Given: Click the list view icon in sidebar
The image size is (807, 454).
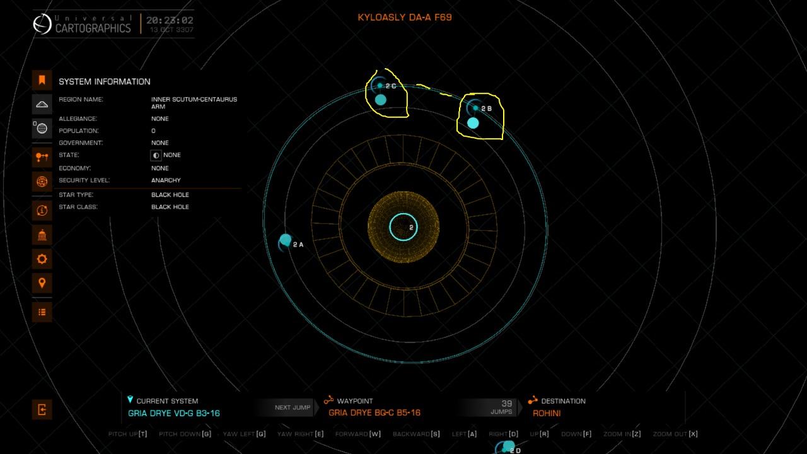Looking at the screenshot, I should 42,312.
